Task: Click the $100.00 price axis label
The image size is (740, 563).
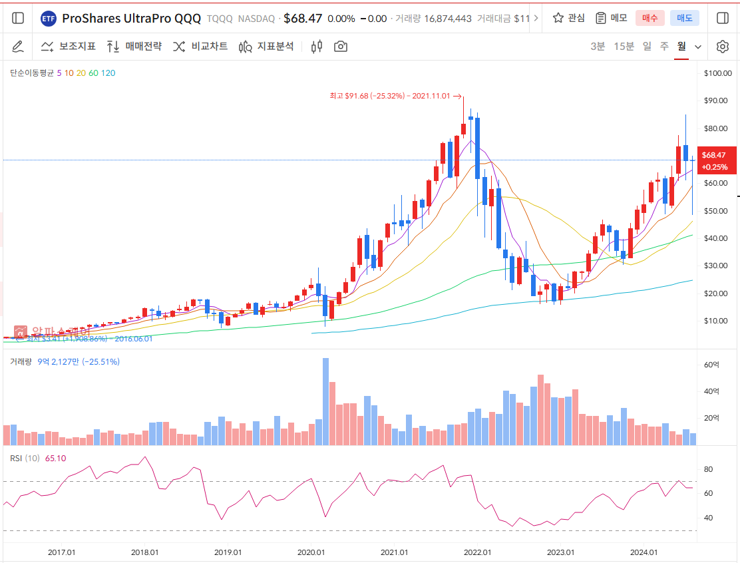Action: (x=717, y=73)
